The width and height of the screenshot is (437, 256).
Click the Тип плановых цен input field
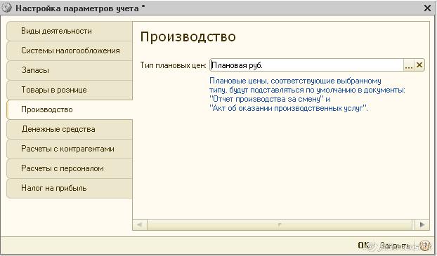pyautogui.click(x=306, y=65)
